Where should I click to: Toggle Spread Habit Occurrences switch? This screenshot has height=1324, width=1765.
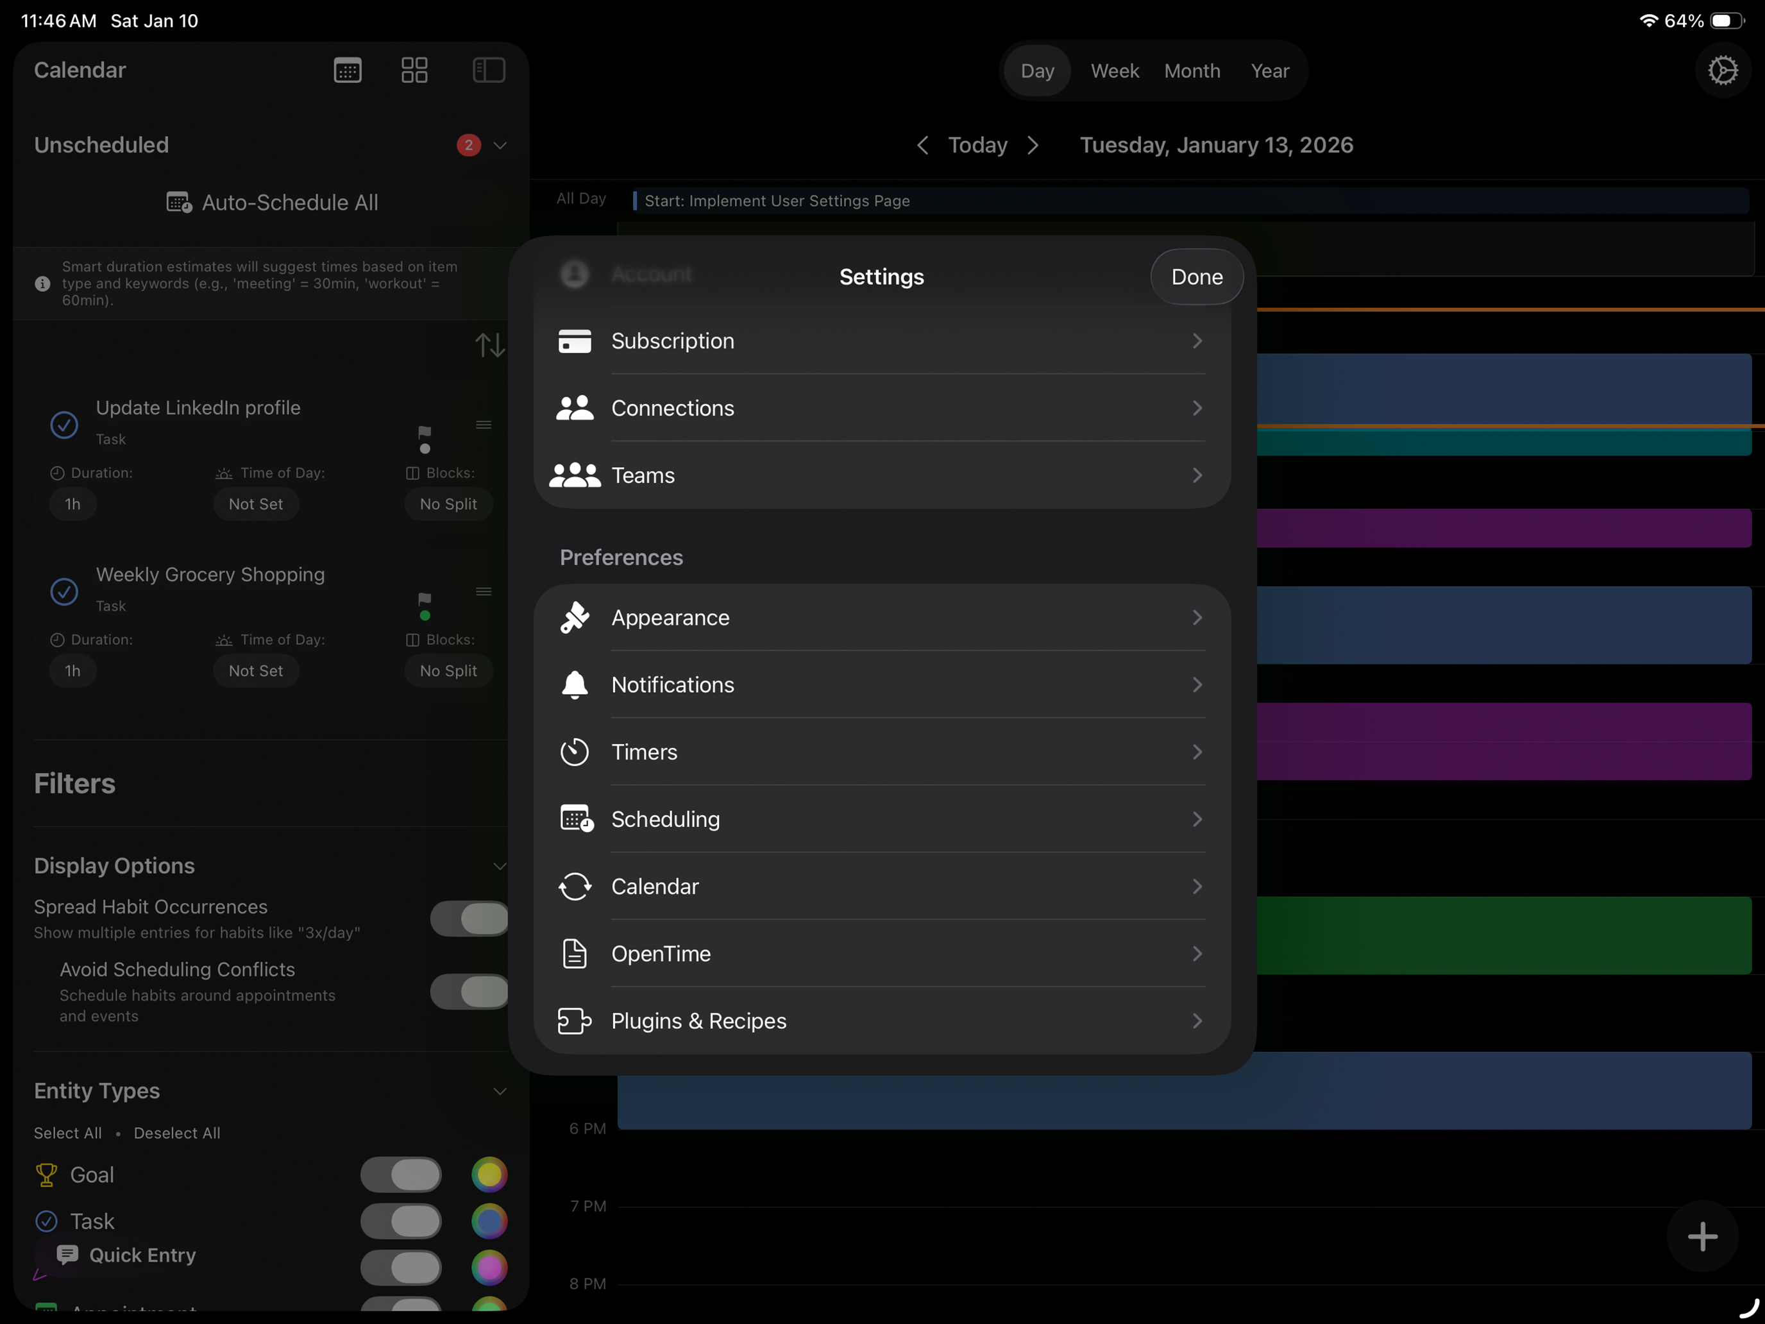click(469, 919)
